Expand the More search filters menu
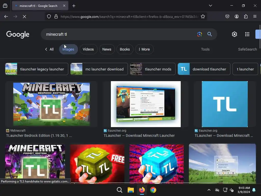This screenshot has height=196, width=261. point(144,49)
